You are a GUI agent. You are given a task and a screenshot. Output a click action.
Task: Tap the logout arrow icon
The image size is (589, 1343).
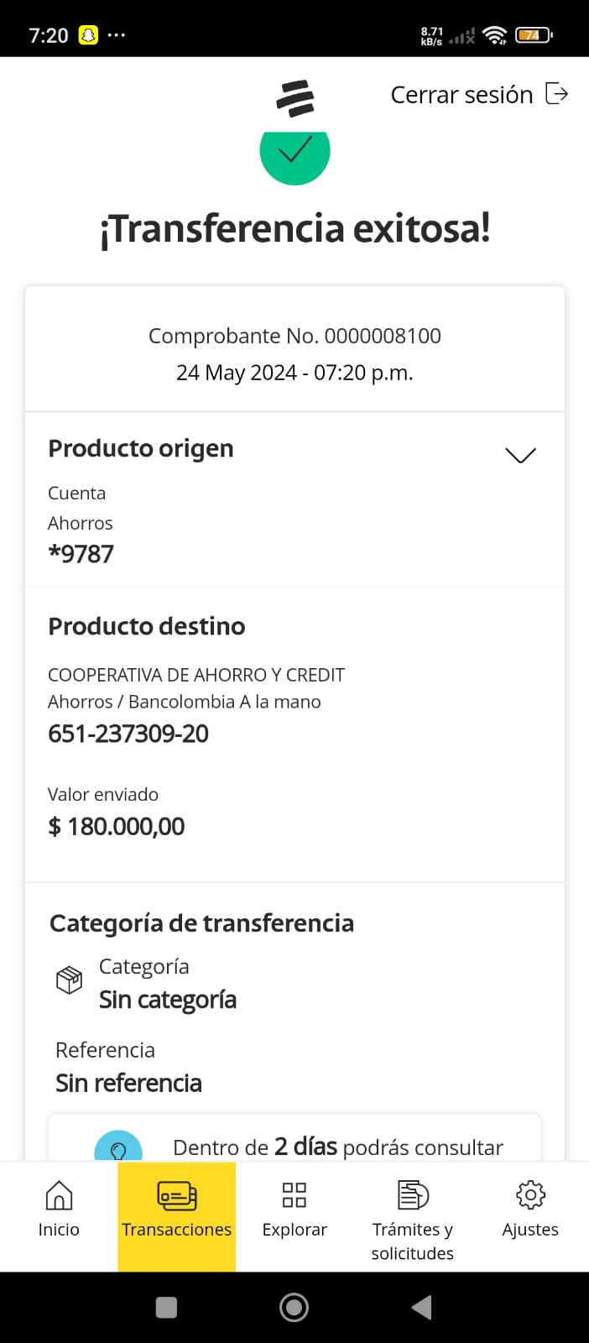coord(556,93)
